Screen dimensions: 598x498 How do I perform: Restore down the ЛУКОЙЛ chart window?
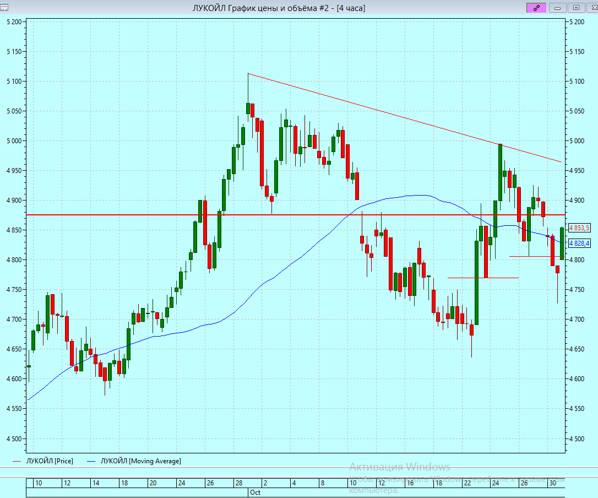click(x=577, y=8)
